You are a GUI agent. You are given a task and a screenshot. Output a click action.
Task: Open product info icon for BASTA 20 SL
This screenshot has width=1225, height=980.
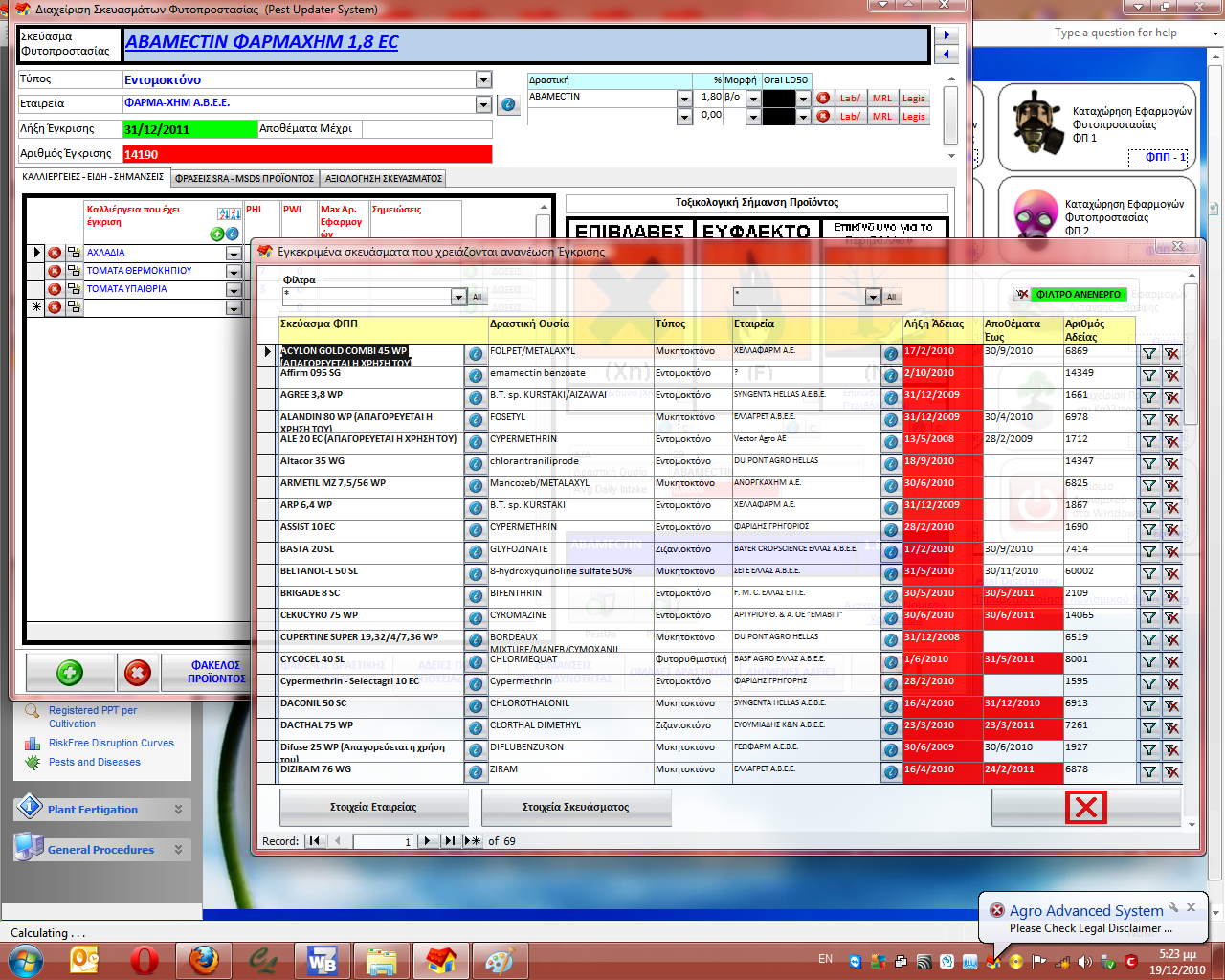pyautogui.click(x=476, y=552)
